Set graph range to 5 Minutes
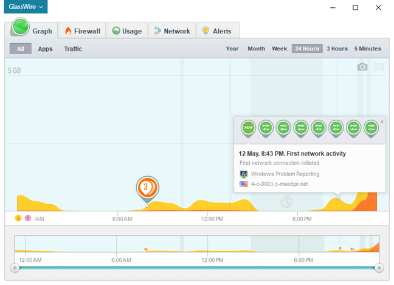Screen dimensions: 394x285 368,49
